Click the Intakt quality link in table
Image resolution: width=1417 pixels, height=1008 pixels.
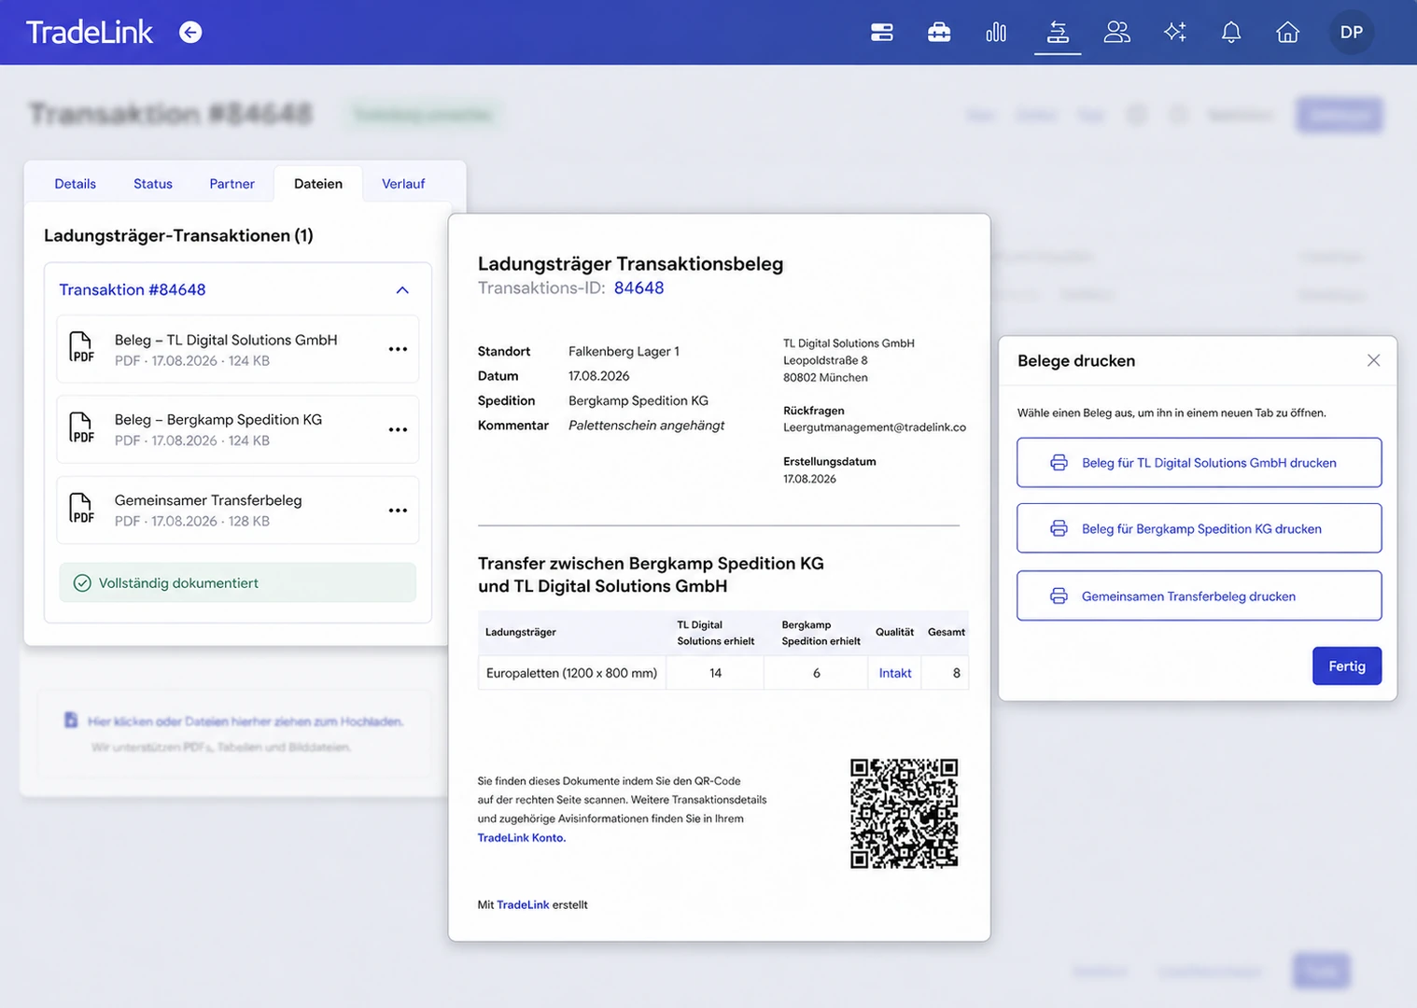(895, 673)
